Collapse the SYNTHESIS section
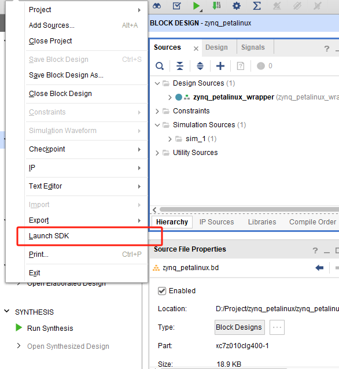Viewport: 339px width, 369px height. [x=7, y=311]
